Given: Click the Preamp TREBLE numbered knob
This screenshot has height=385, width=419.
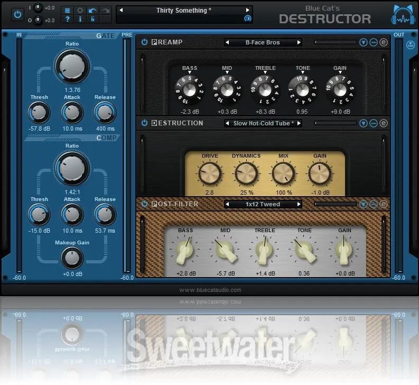Looking at the screenshot, I should [x=265, y=90].
